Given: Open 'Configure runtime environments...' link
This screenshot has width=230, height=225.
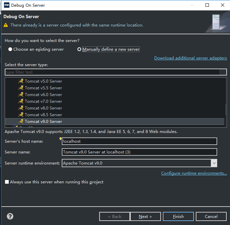Looking at the screenshot, I should 194,173.
